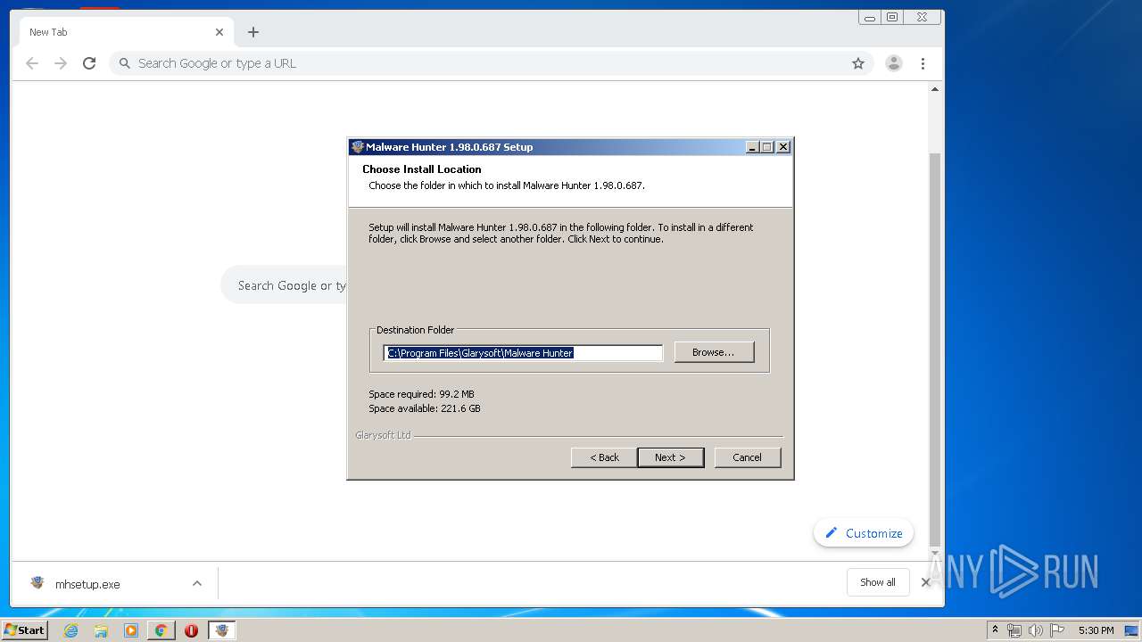
Task: Expand mhsetup.exe download options chevron
Action: pyautogui.click(x=197, y=584)
